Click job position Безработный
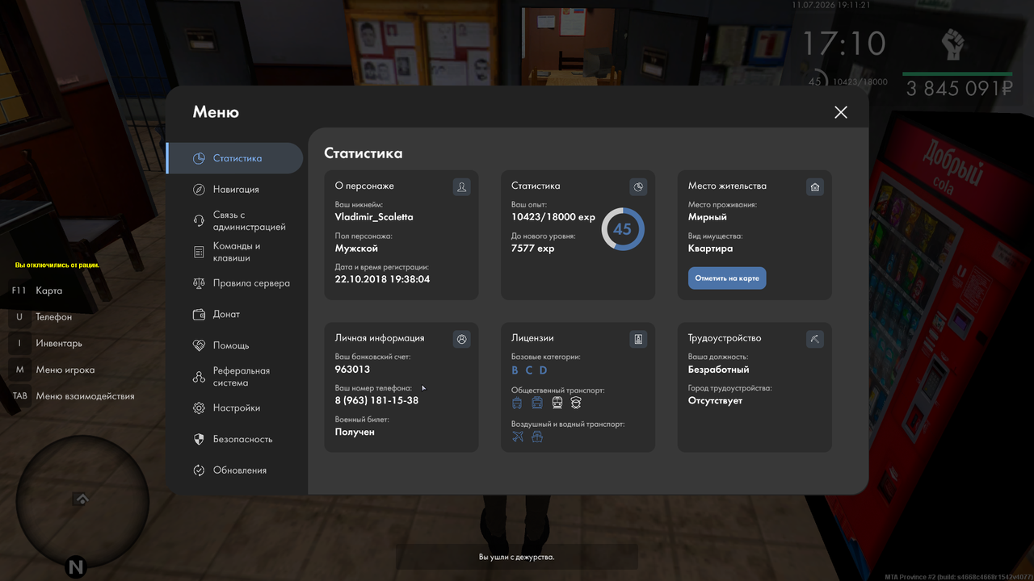Screen dimensions: 1034x581 [719, 370]
